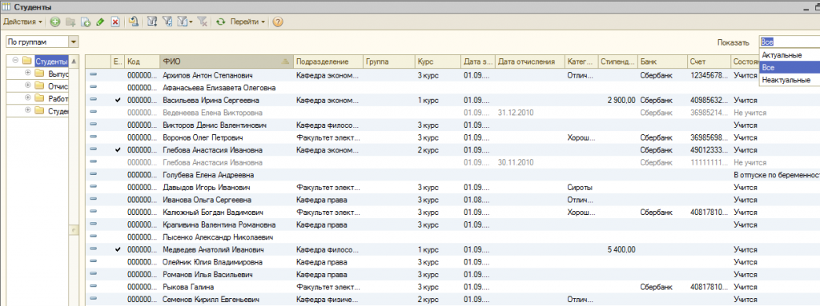Click row icon for Голубева Елена Андреевна
Viewport: 820px width, 306px height.
(94, 174)
